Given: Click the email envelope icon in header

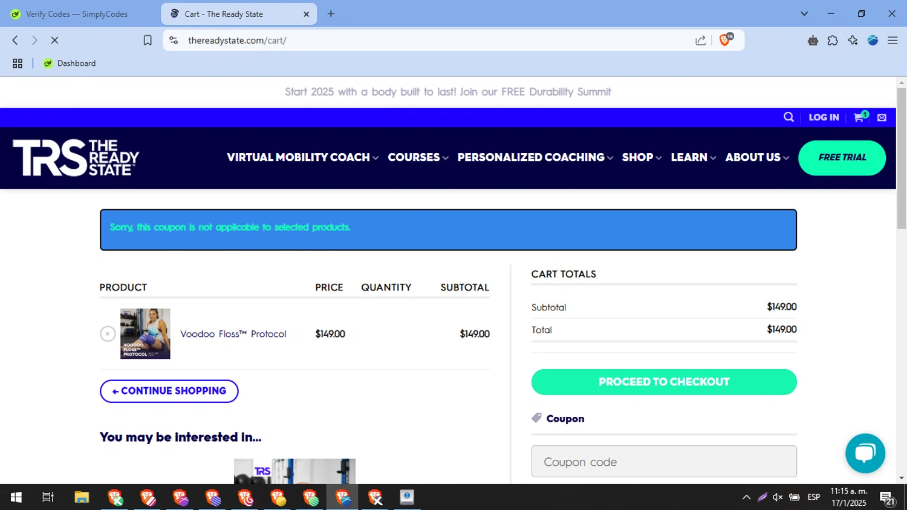Looking at the screenshot, I should tap(882, 117).
